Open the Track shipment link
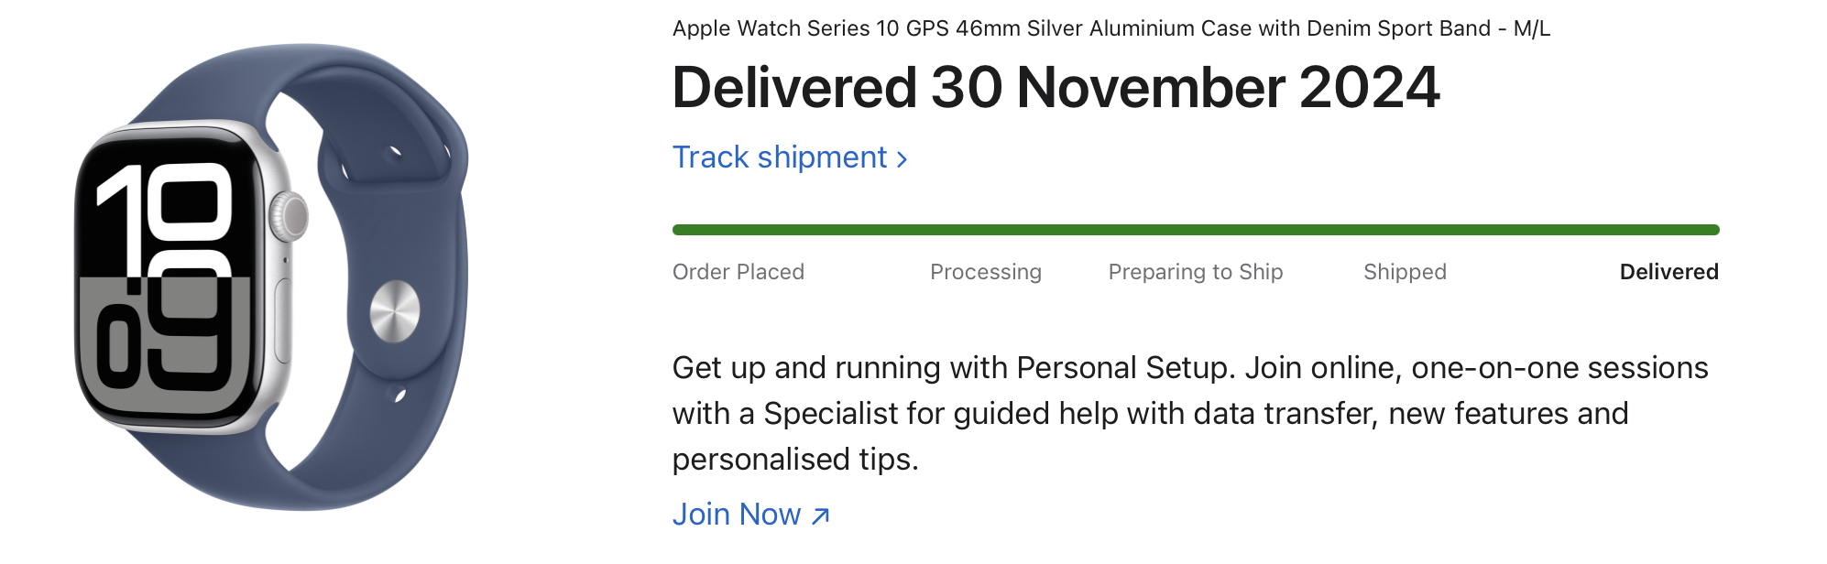 click(779, 157)
